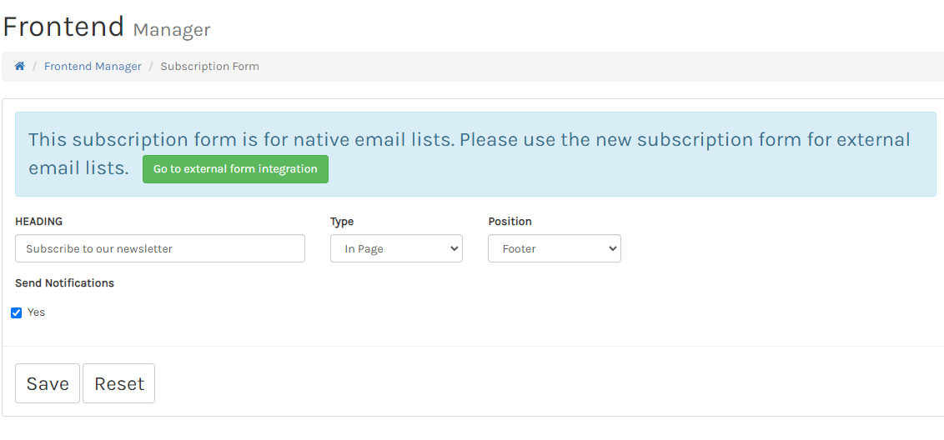Reset the subscription form fields
Screen dimensions: 944x440
click(118, 383)
